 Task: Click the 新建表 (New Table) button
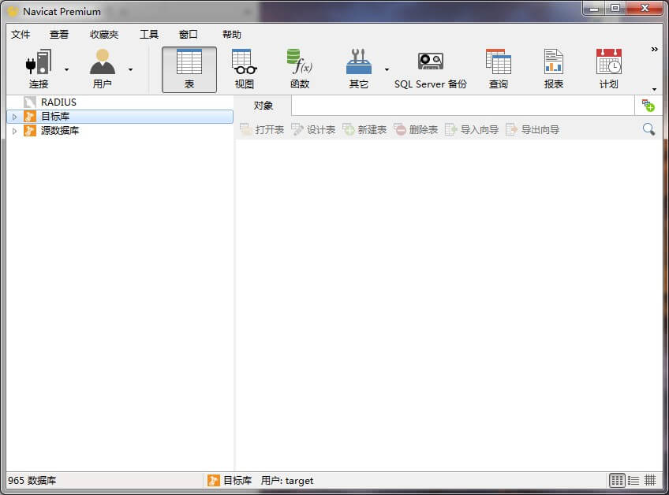pyautogui.click(x=364, y=129)
